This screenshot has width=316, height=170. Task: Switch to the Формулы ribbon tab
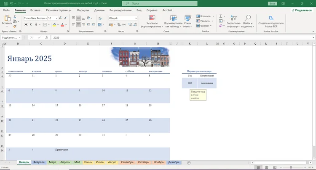(x=83, y=10)
